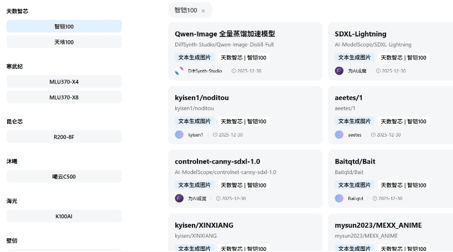Image resolution: width=453 pixels, height=252 pixels.
Task: Pick the K100AI filter under 海光
Action: pyautogui.click(x=64, y=216)
